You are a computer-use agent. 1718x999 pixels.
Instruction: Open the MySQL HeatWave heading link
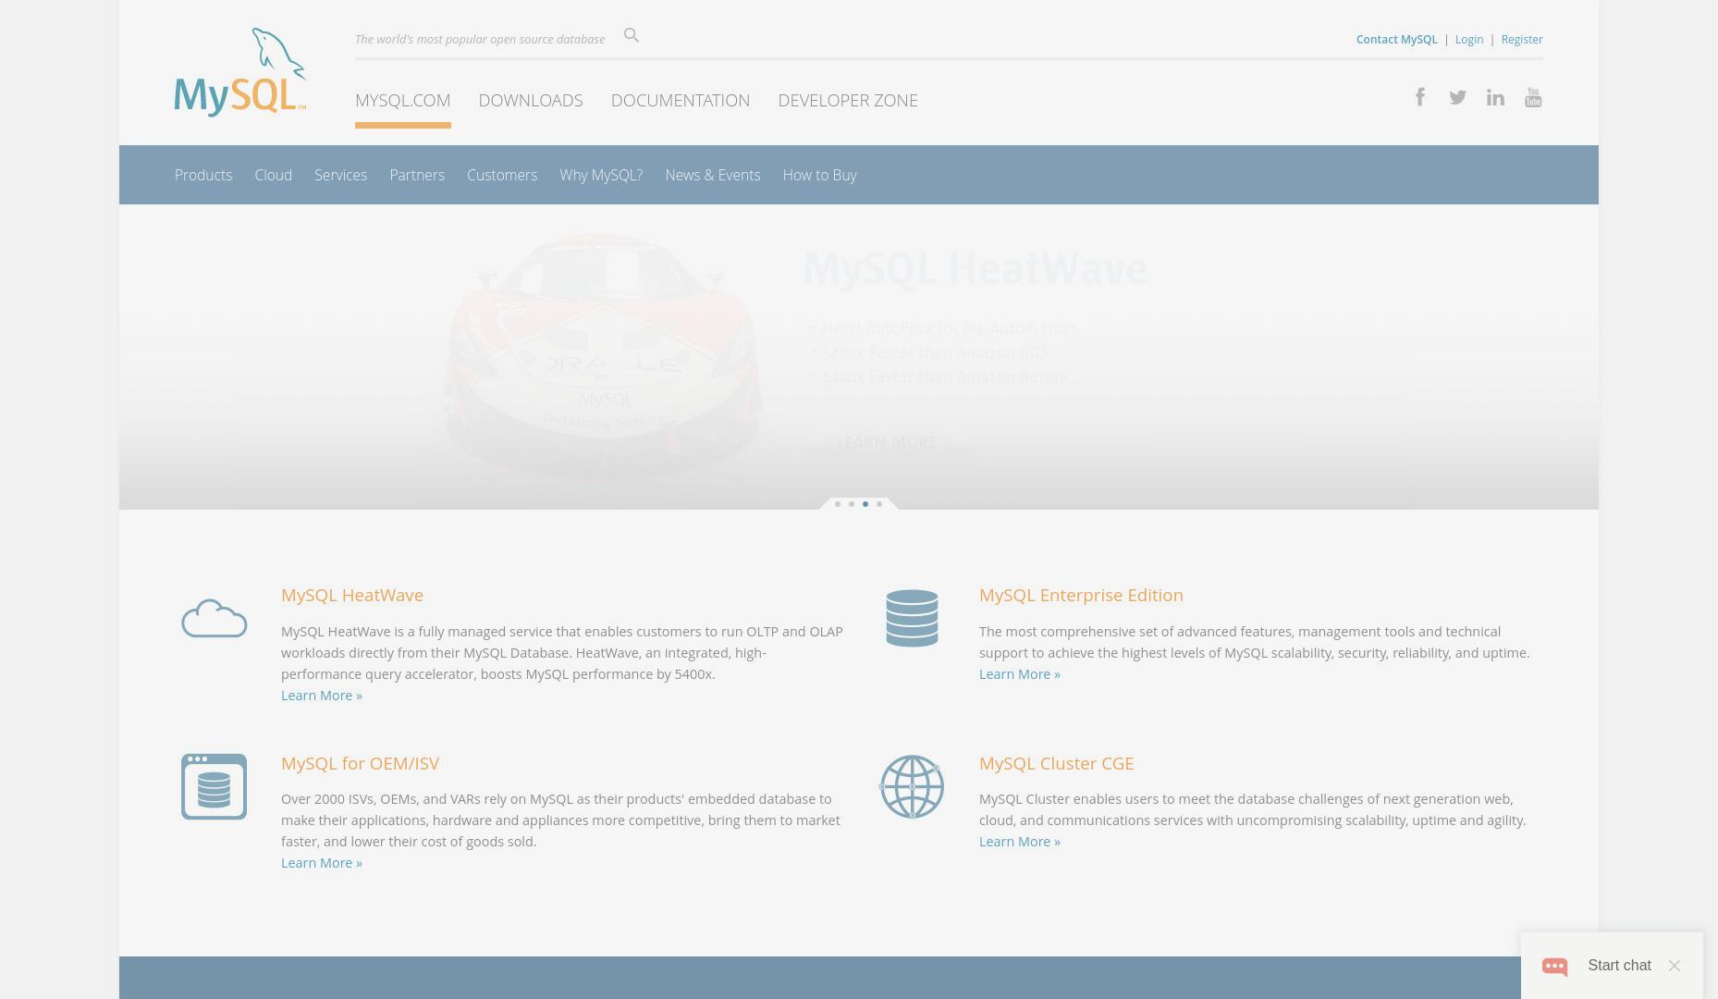[x=352, y=595]
